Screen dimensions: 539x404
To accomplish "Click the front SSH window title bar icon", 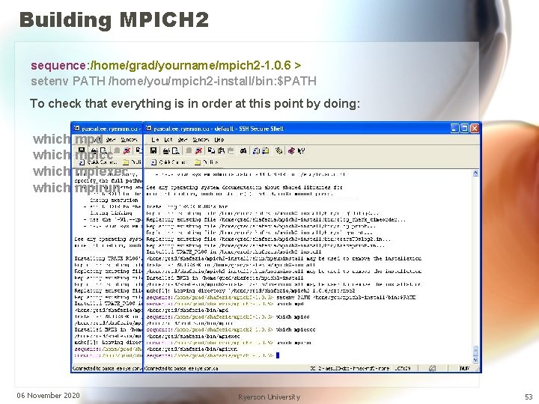I will (148, 129).
